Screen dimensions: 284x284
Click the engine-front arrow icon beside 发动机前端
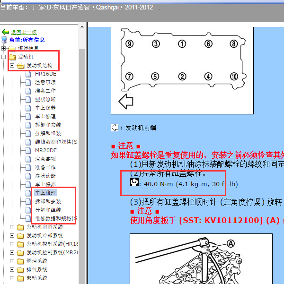point(115,128)
